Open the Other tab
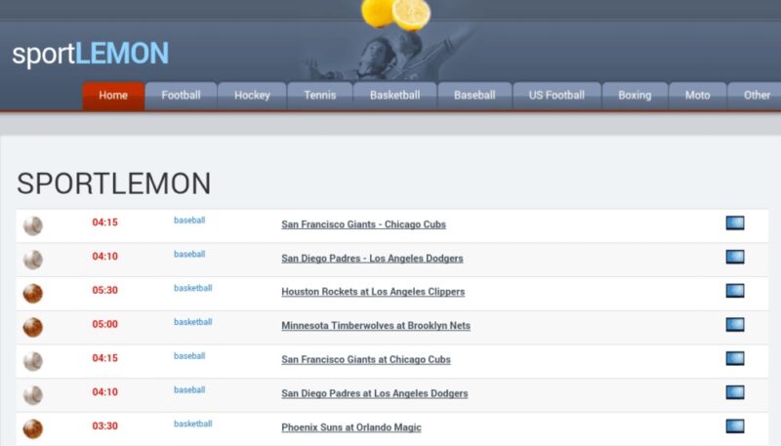The image size is (781, 446). 756,96
